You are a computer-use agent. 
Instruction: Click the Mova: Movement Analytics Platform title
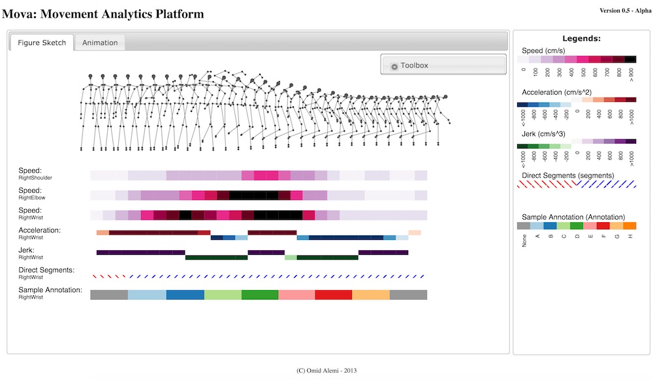pyautogui.click(x=103, y=14)
